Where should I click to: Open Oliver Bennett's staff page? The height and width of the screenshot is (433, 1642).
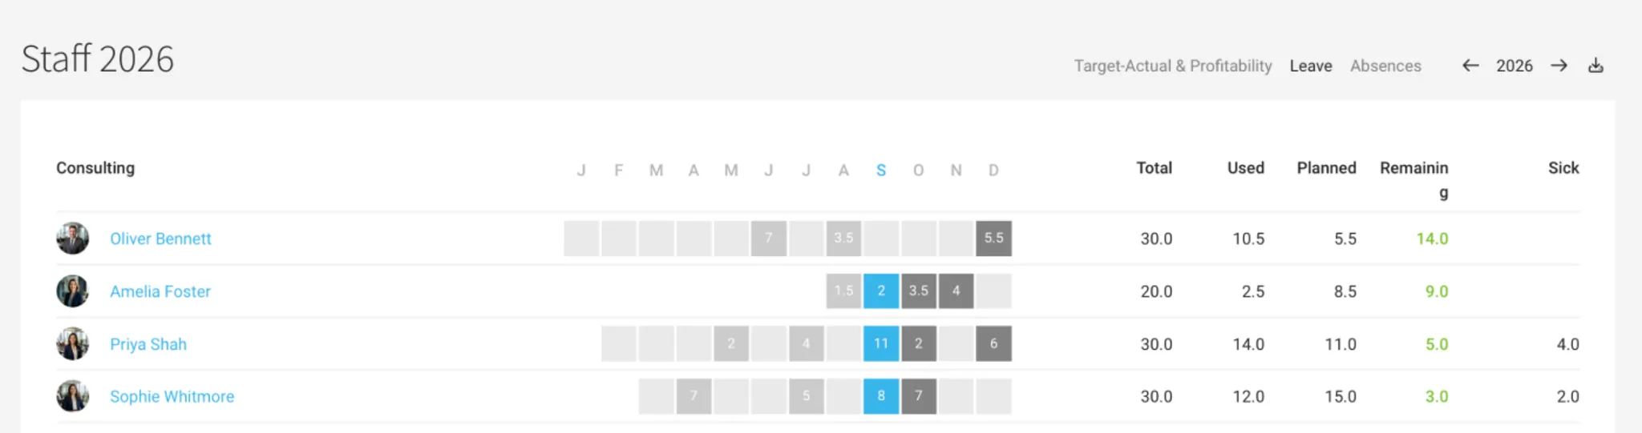pos(160,239)
